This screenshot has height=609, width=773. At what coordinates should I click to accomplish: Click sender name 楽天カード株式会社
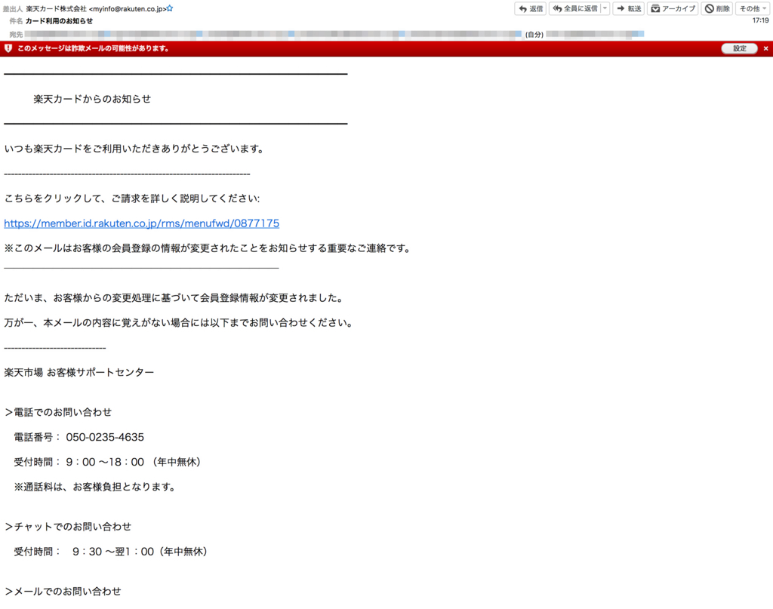(x=56, y=9)
